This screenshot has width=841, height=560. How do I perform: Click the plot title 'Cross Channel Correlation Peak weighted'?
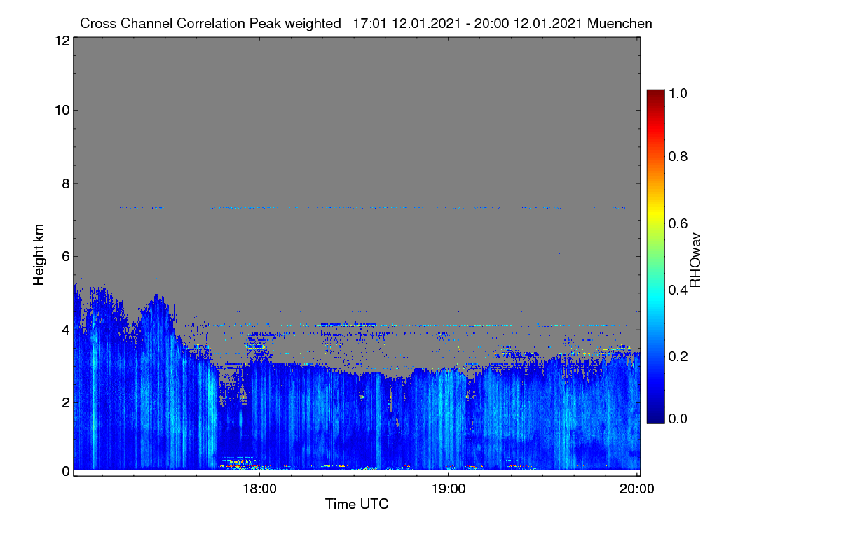(x=210, y=23)
